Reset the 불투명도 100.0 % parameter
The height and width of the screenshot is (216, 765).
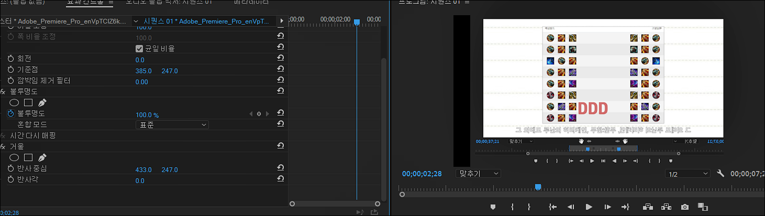(281, 114)
